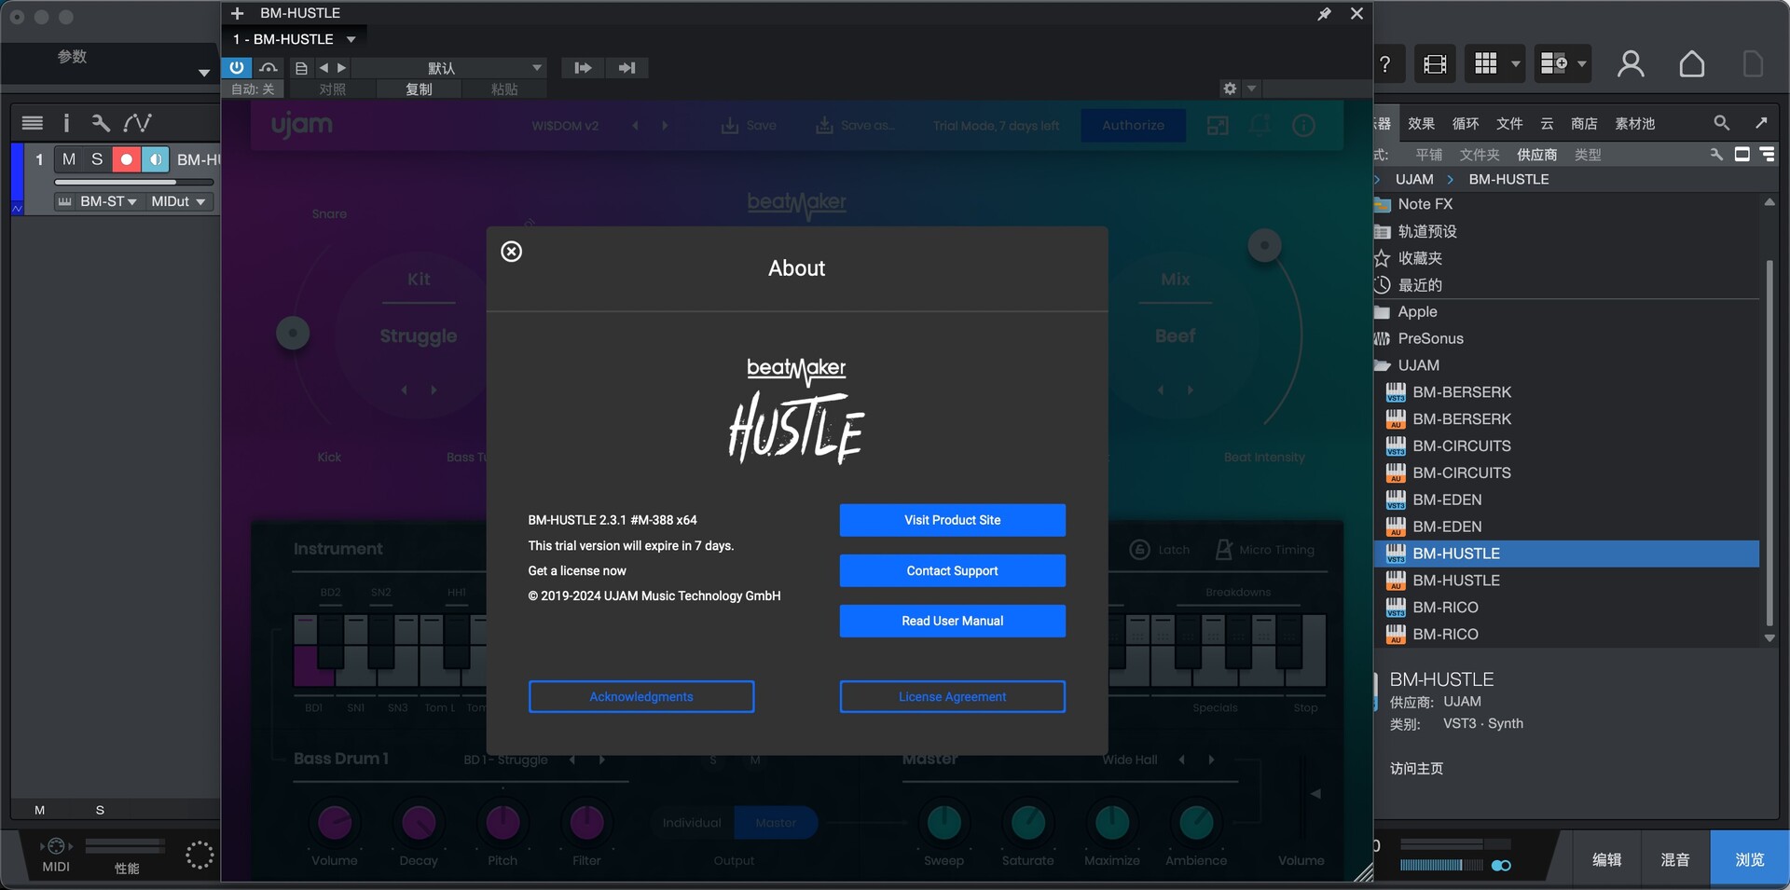Select BM-CIRCUITS VST3 entry
Image resolution: width=1790 pixels, height=890 pixels.
click(1566, 445)
